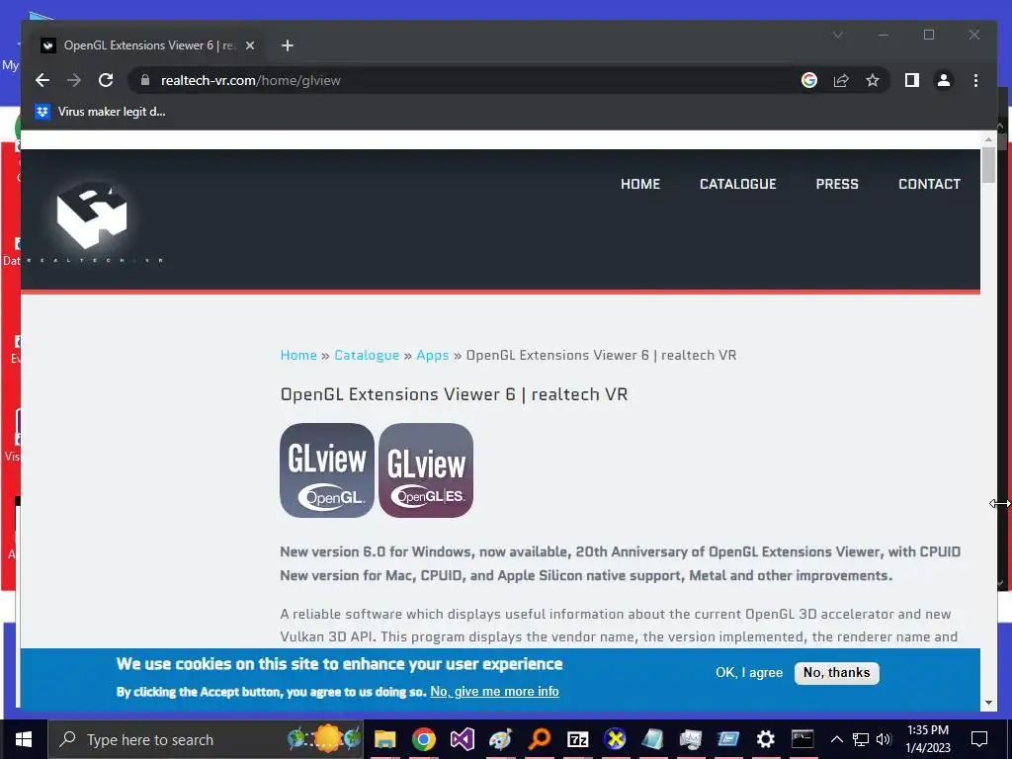
Task: Open Command Prompt from the taskbar
Action: tap(802, 739)
